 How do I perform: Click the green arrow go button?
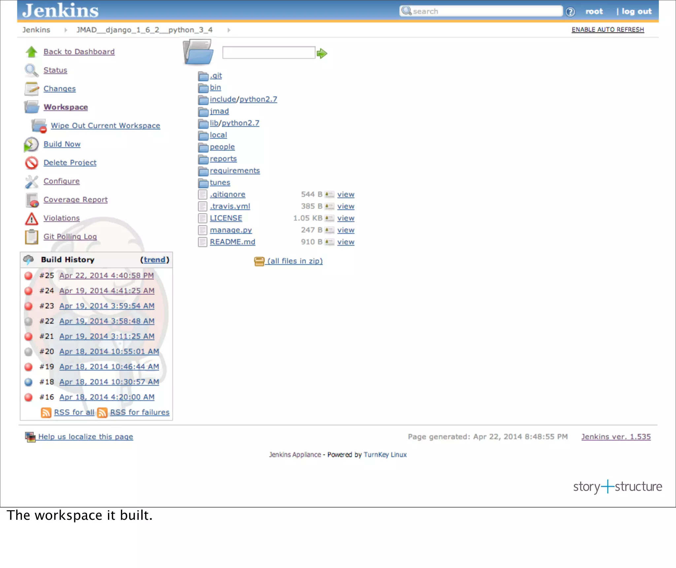[322, 53]
